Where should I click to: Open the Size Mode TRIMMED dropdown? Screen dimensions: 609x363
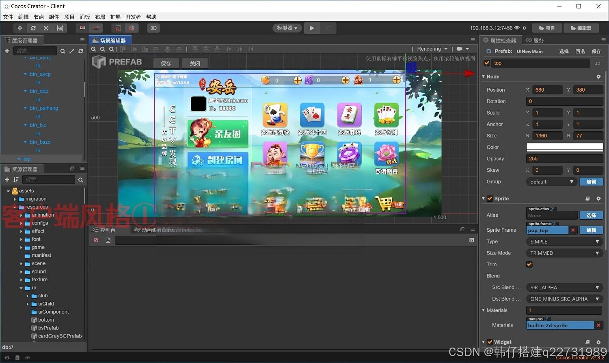[x=565, y=253]
